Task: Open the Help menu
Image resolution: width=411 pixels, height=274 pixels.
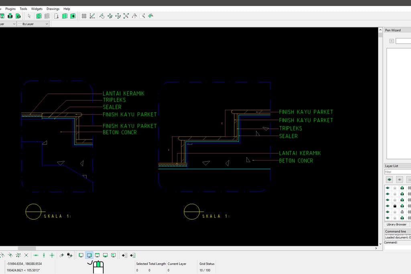Action: (67, 9)
